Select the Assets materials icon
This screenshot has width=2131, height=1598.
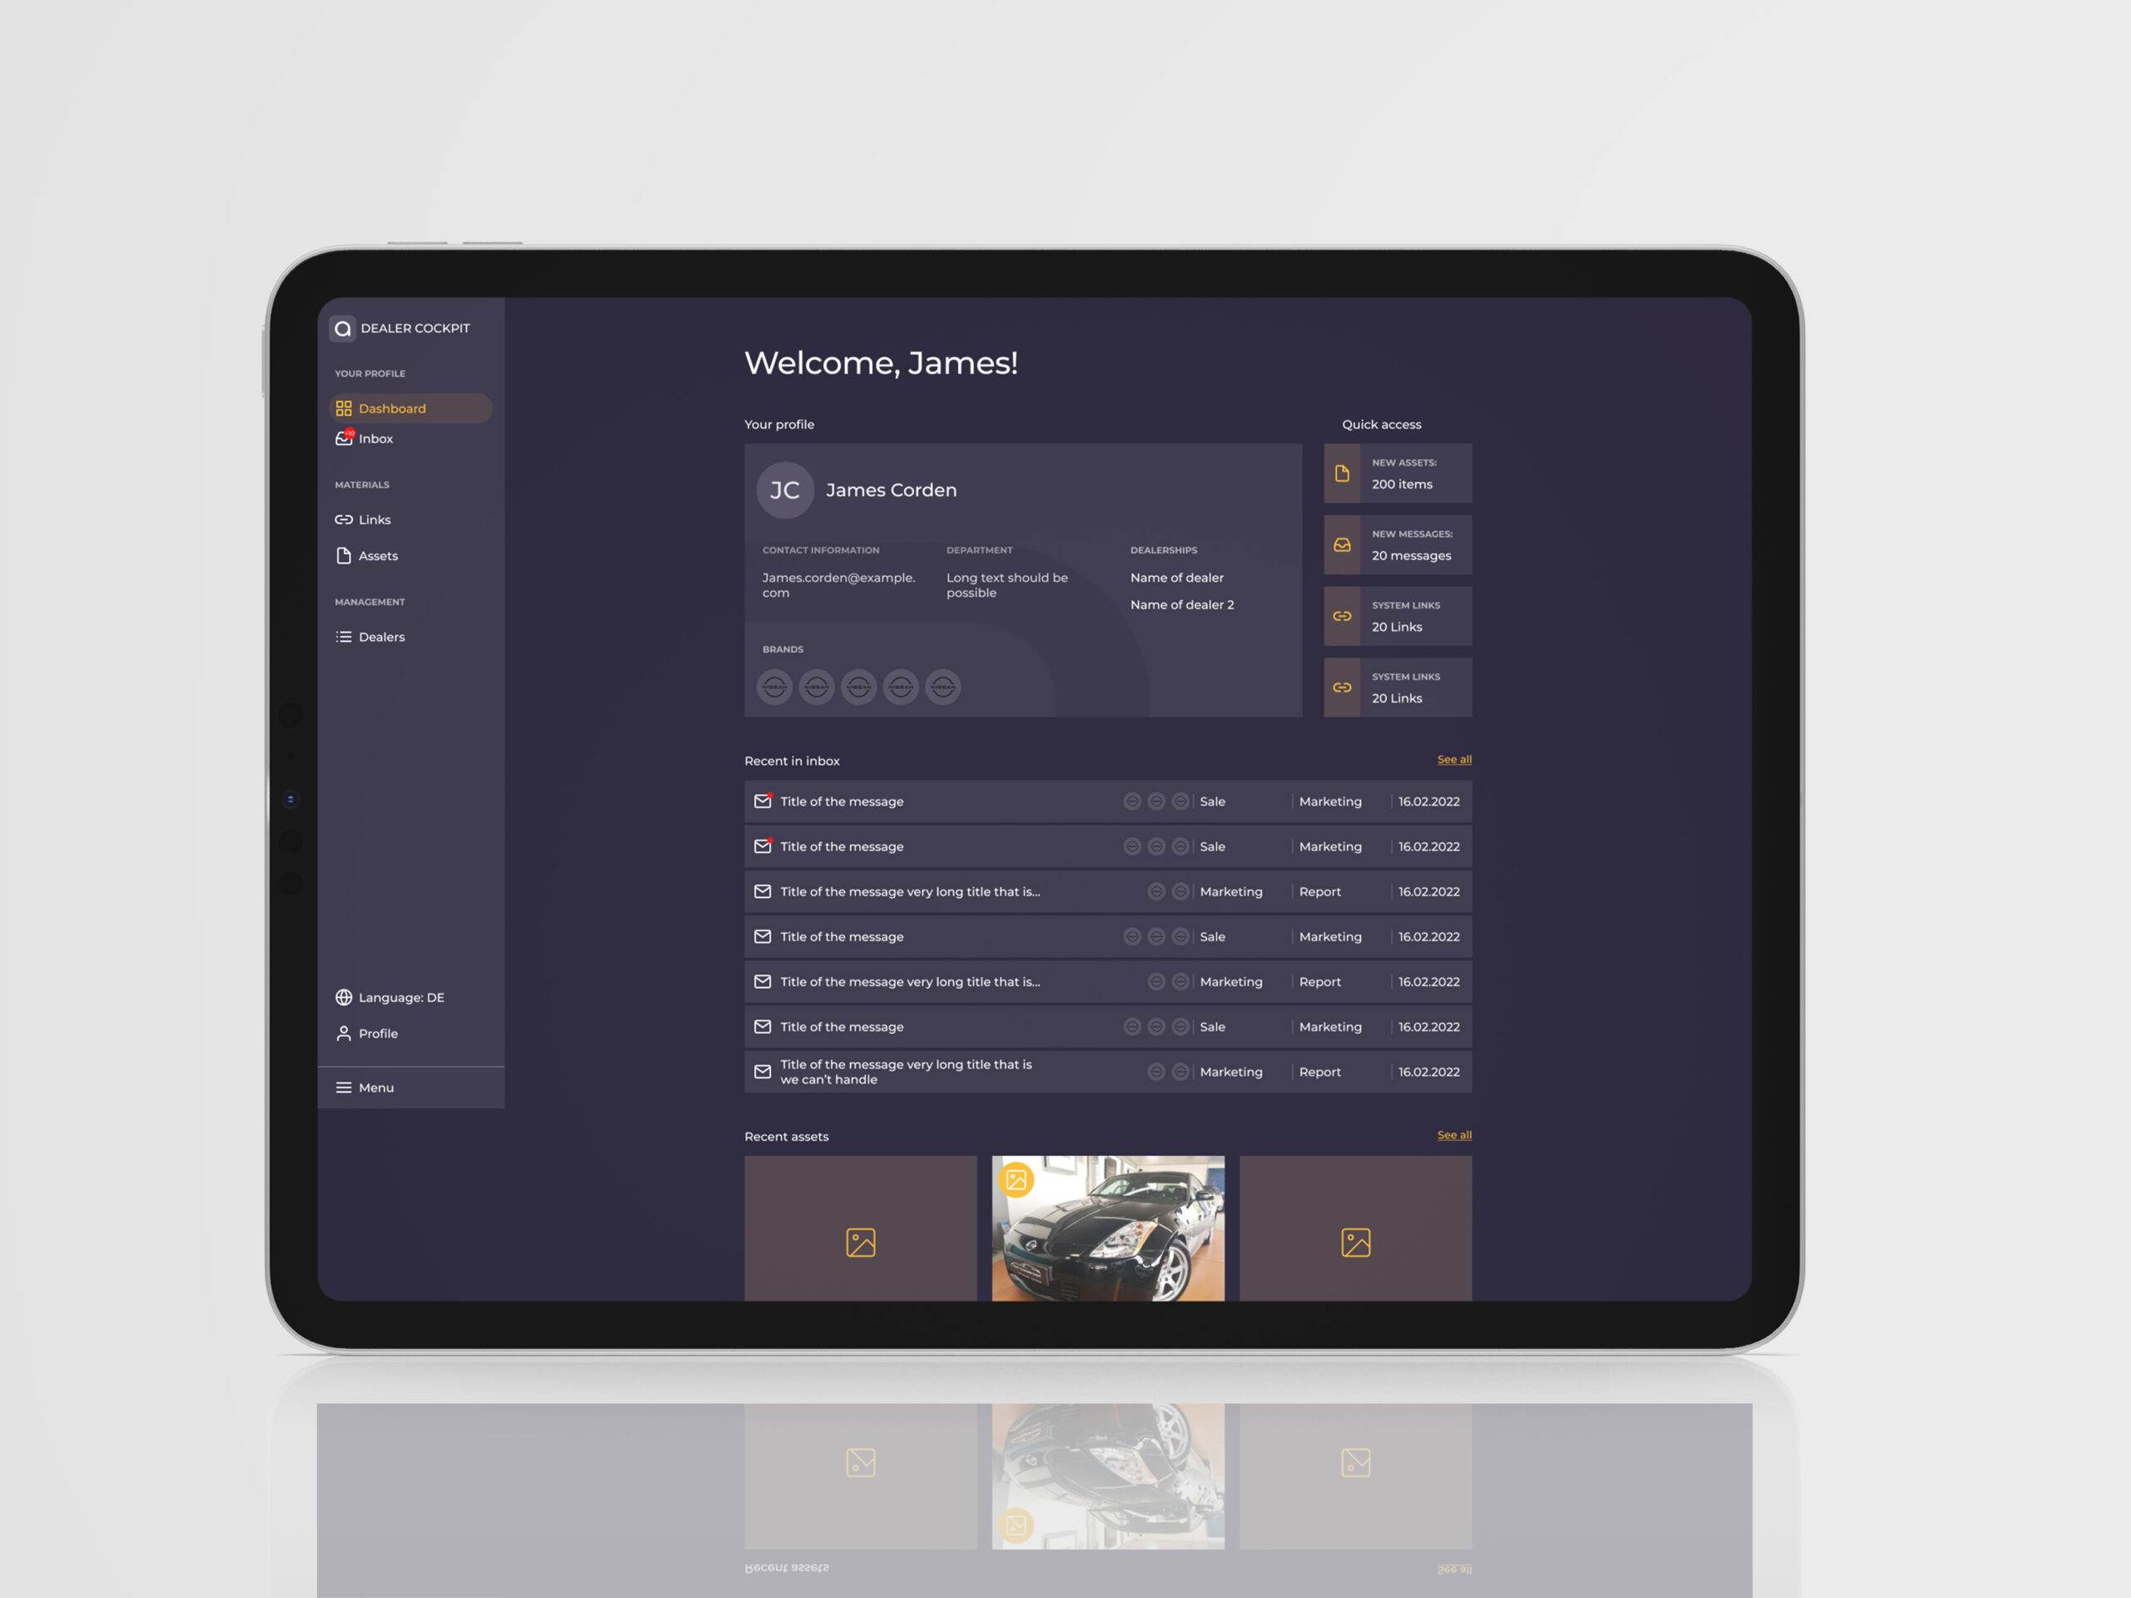point(344,556)
